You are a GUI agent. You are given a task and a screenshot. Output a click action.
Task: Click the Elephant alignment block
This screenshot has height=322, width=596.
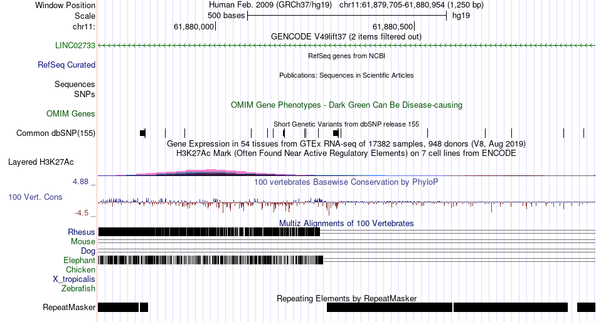211,260
